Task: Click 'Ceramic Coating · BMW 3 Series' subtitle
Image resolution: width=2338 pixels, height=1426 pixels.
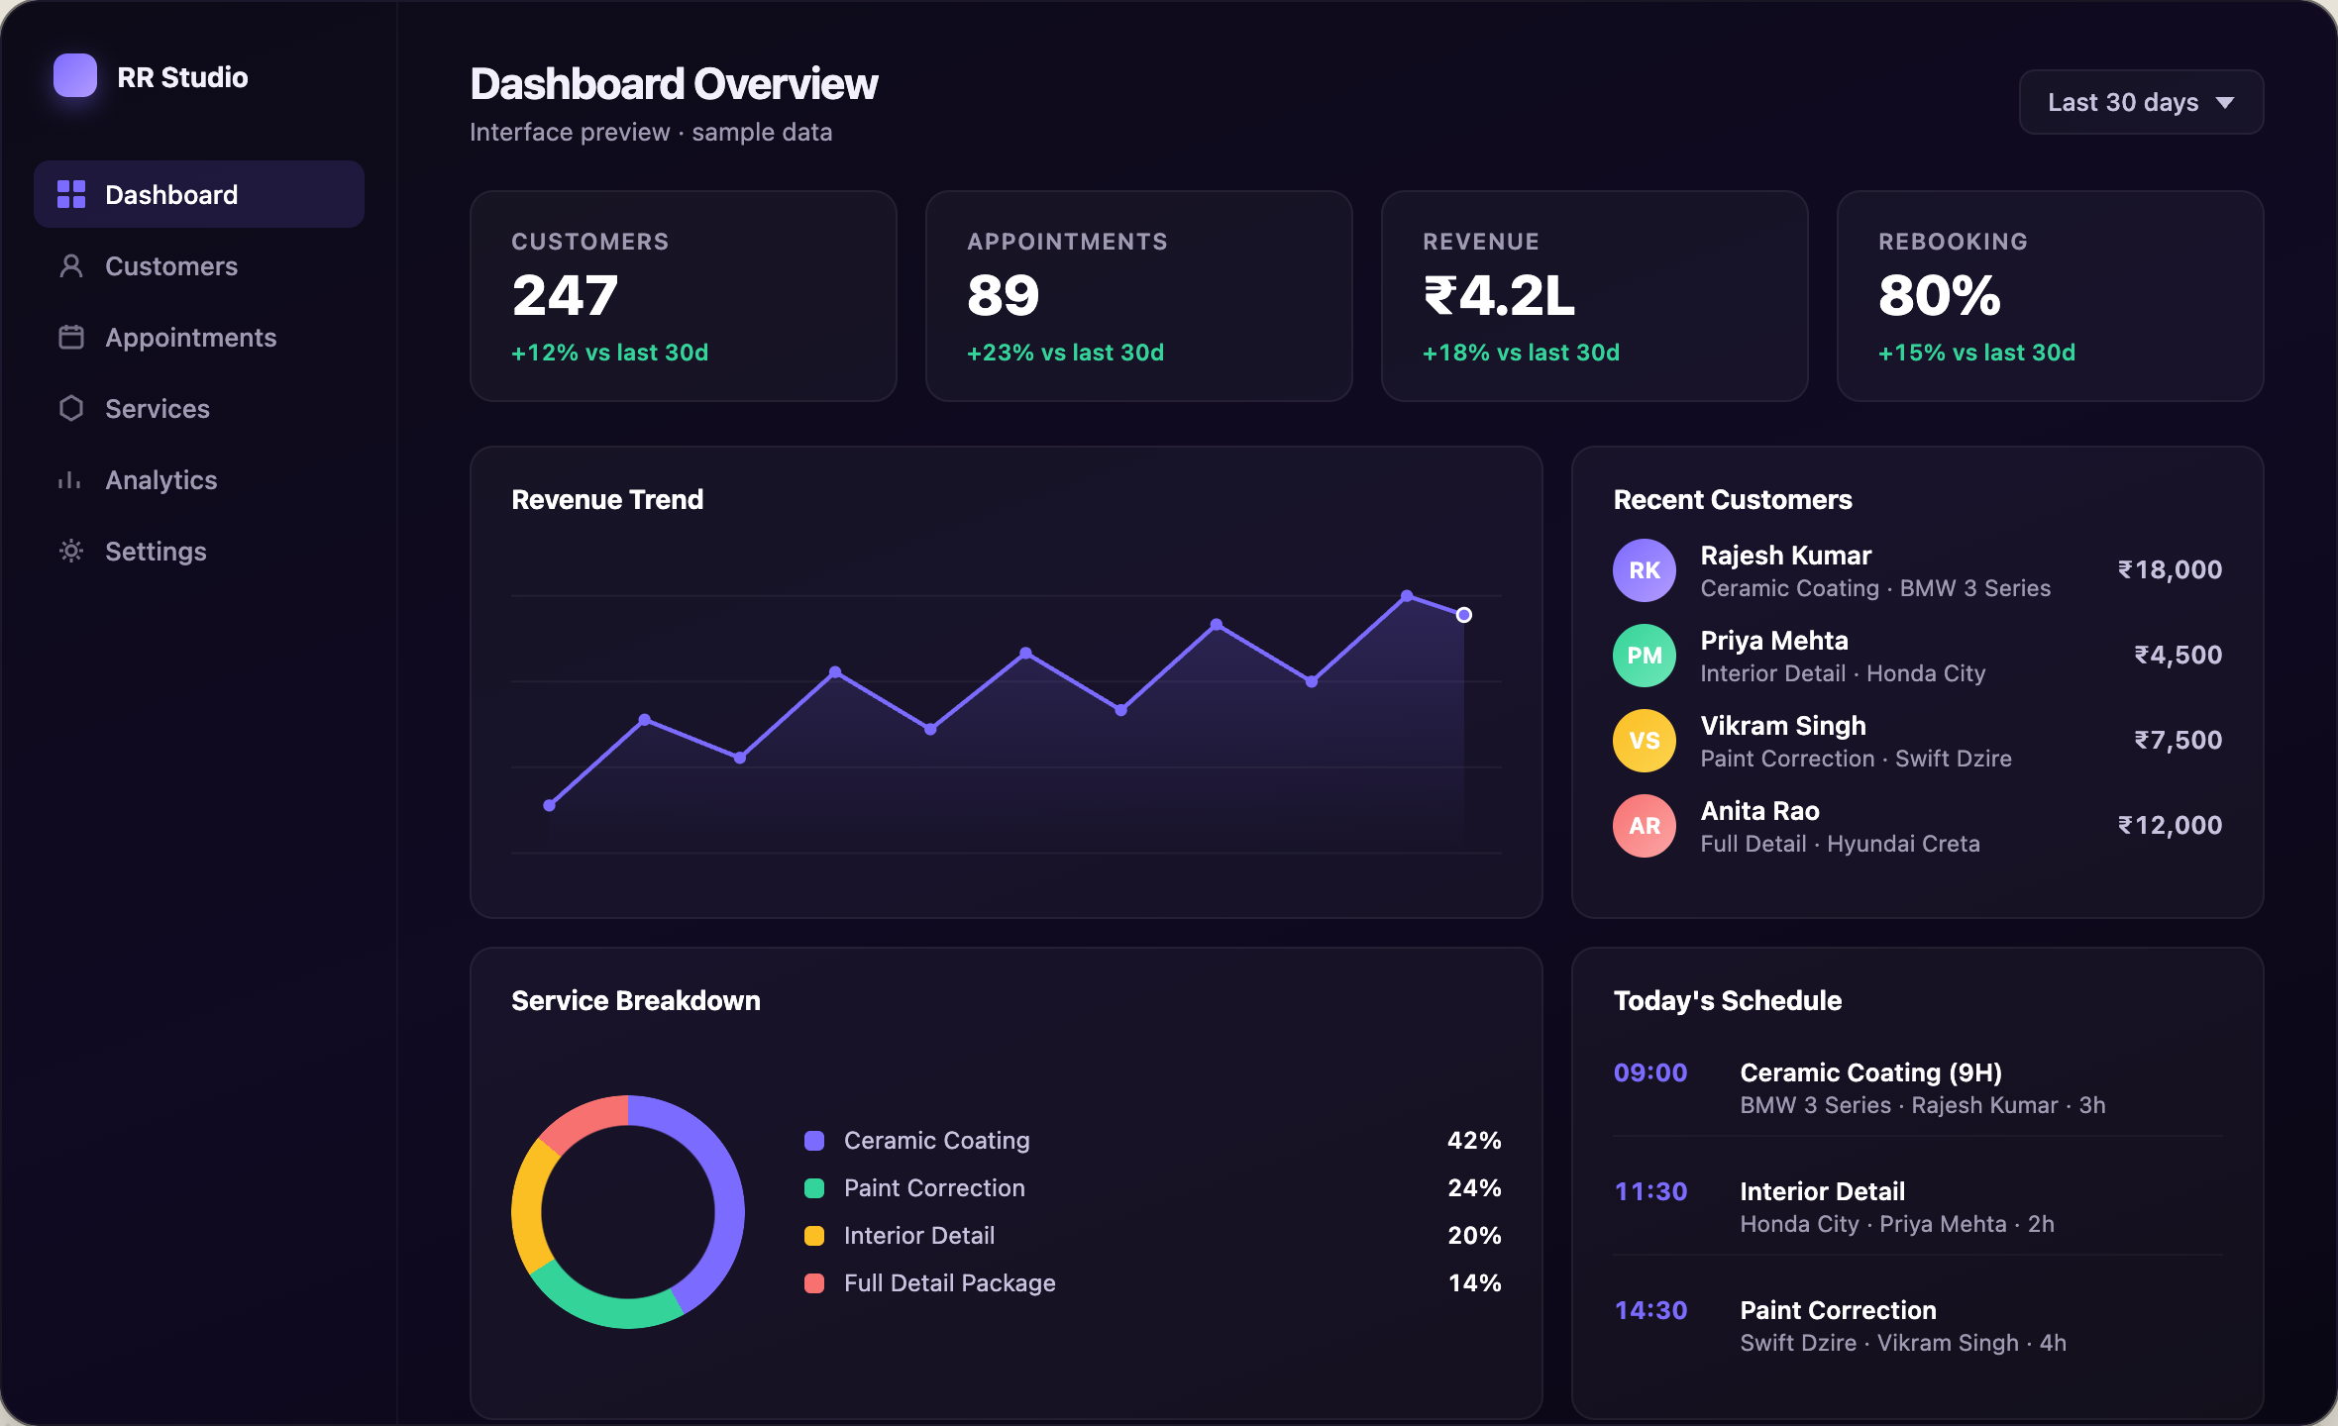Action: (1876, 588)
